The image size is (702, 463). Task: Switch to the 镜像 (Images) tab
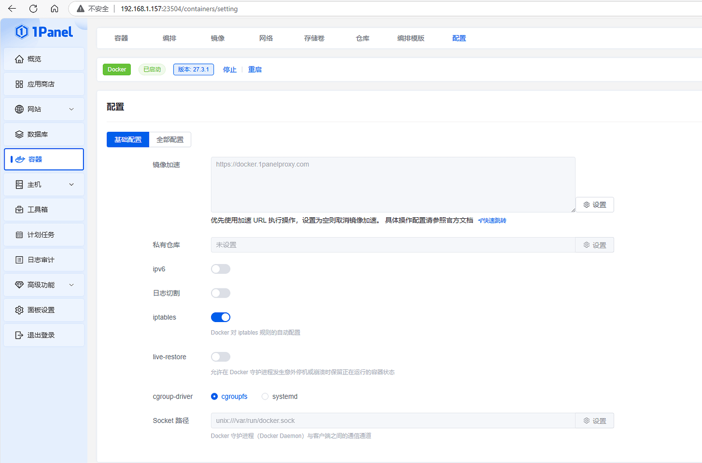click(x=218, y=38)
